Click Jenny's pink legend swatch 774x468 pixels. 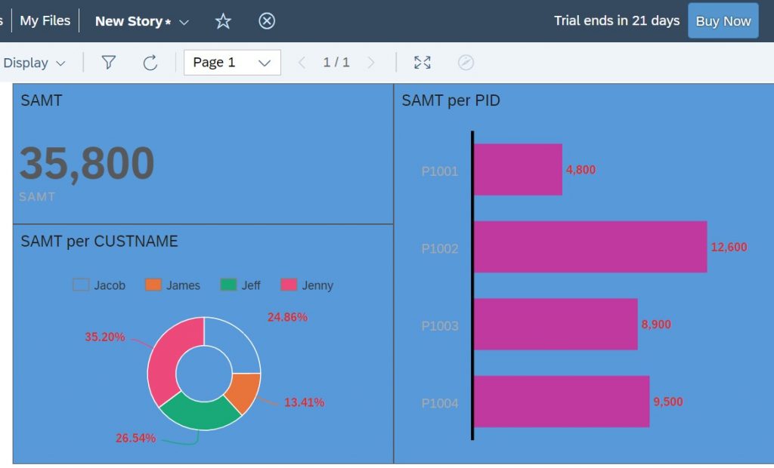click(x=289, y=285)
